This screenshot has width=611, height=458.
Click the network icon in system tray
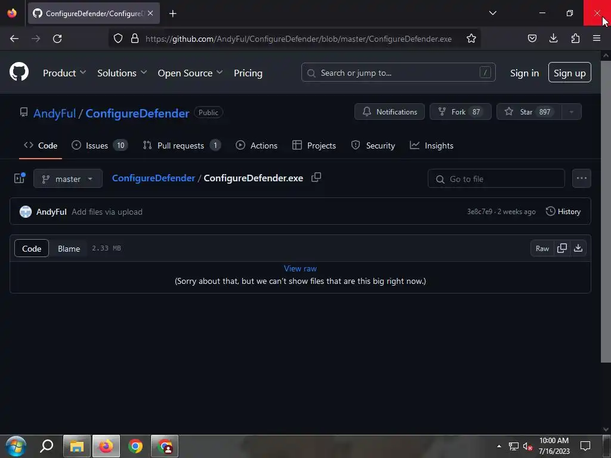pyautogui.click(x=514, y=446)
